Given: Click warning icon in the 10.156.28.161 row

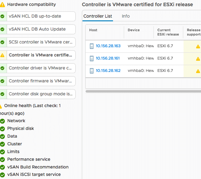Looking at the screenshot, I should pyautogui.click(x=198, y=59).
